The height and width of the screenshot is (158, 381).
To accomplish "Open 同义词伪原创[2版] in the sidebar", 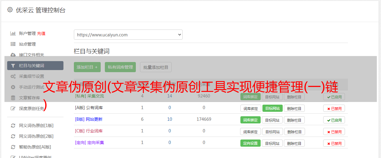I will click(x=36, y=136).
